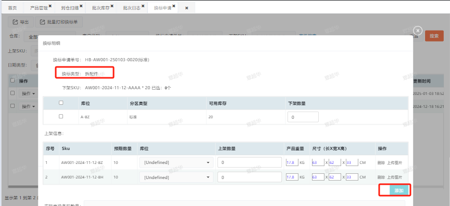Check the first row checkbox in the background list
This screenshot has width=450, height=206.
coord(12,93)
